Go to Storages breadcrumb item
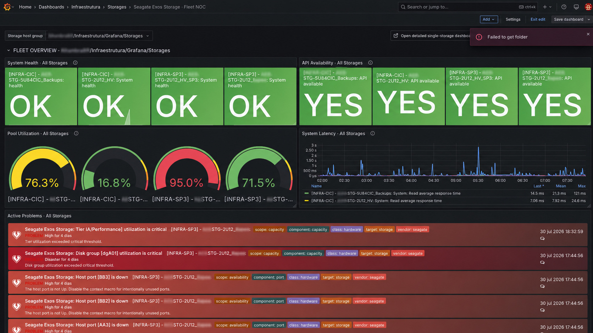 click(117, 7)
